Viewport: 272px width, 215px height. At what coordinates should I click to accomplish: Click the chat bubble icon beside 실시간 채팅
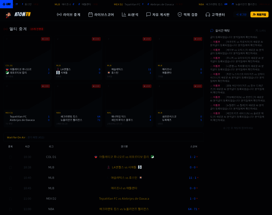[212, 30]
